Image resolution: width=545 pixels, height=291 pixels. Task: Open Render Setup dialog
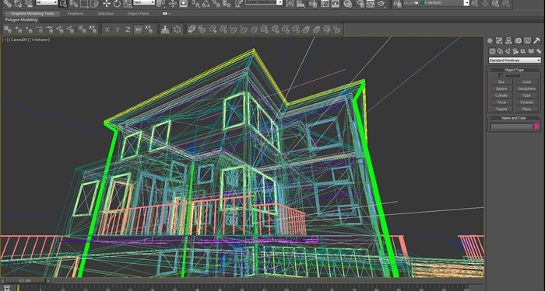click(x=360, y=3)
